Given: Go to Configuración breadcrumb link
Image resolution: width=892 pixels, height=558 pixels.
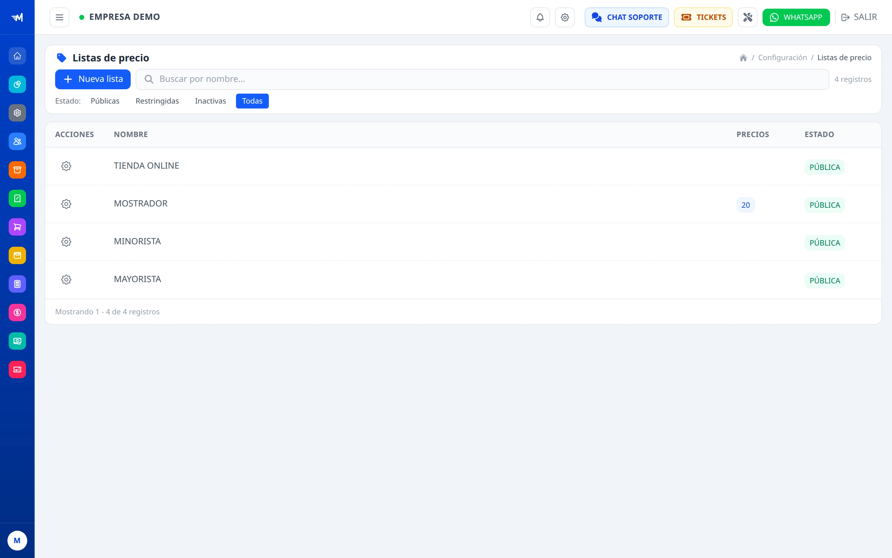Looking at the screenshot, I should point(783,58).
